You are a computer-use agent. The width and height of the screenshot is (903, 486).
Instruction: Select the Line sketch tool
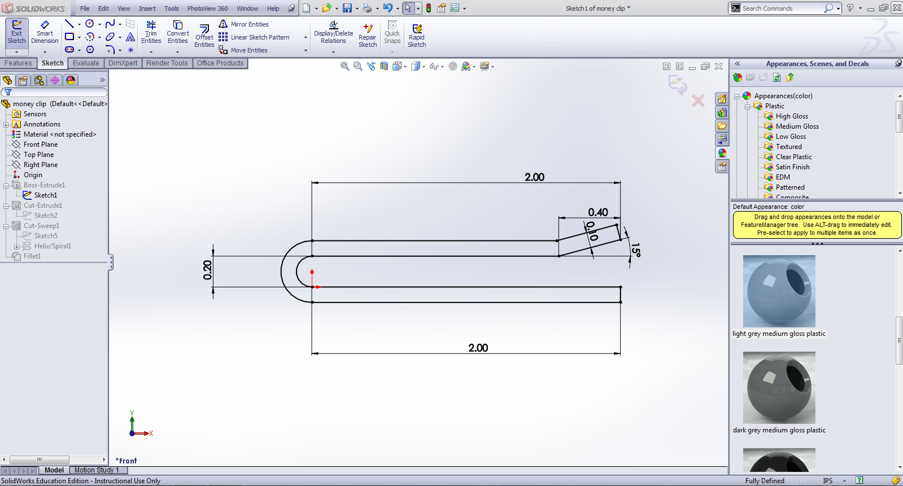pyautogui.click(x=69, y=24)
